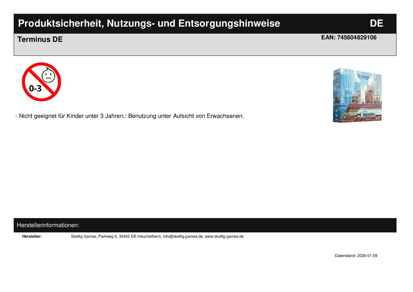Click "Benutzung unter Aufsicht von Erwachsenen" text
Viewport: 413px width, 292px height.
(186, 116)
